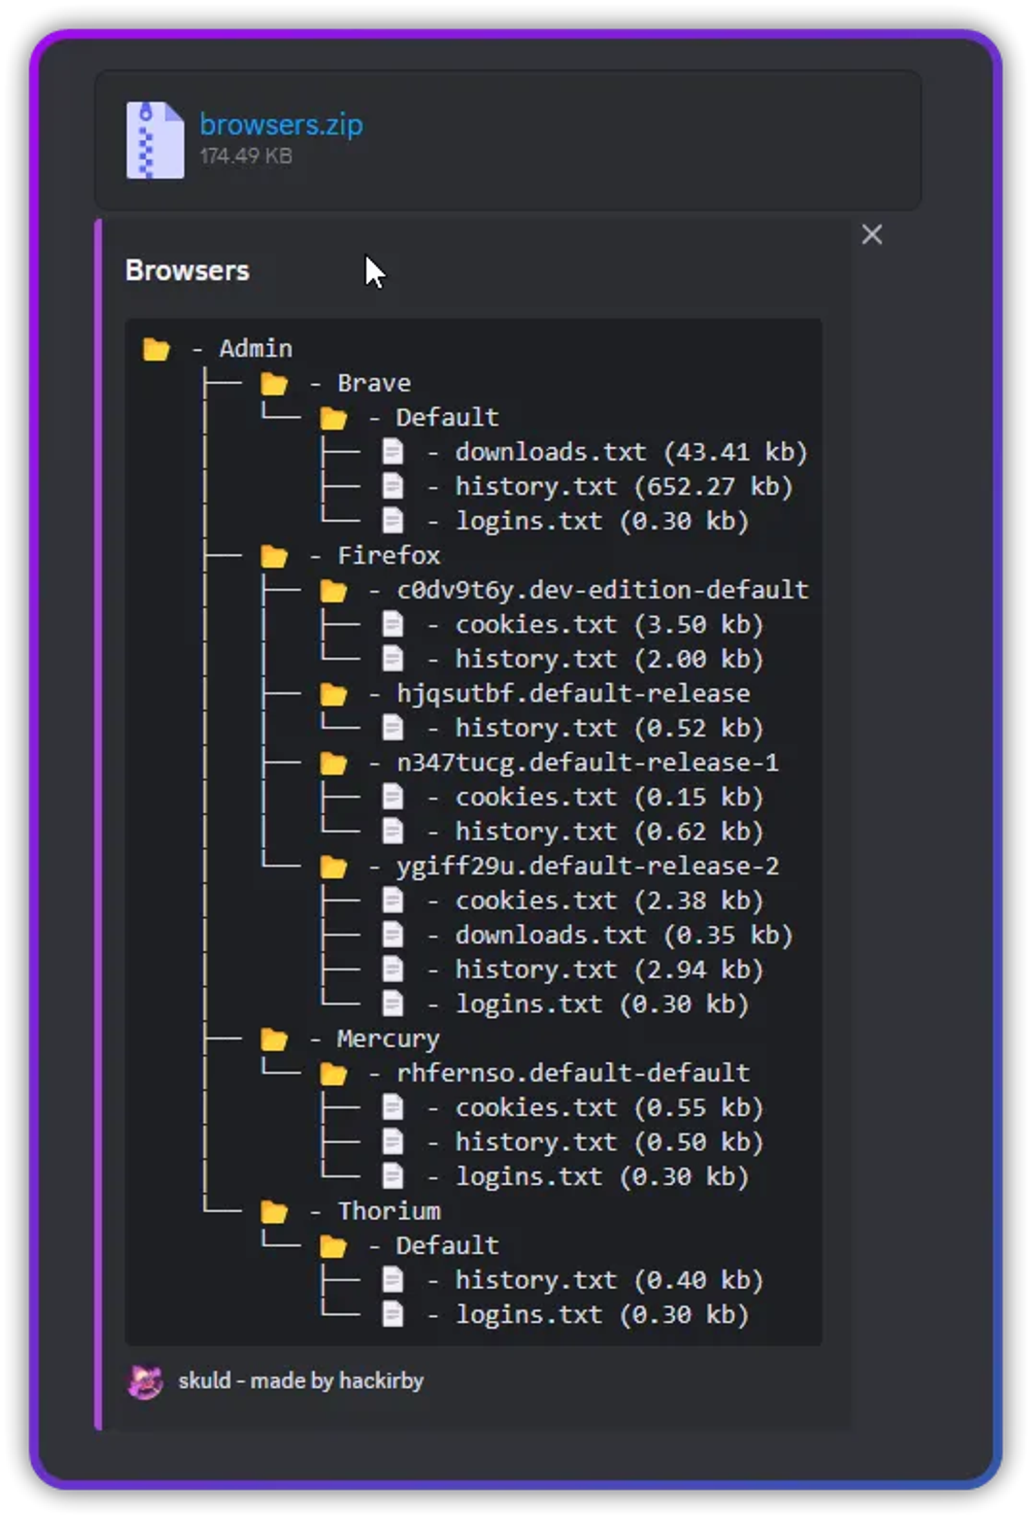This screenshot has width=1031, height=1518.
Task: Click the downloads.txt (43.41 kb) entry
Action: click(631, 452)
